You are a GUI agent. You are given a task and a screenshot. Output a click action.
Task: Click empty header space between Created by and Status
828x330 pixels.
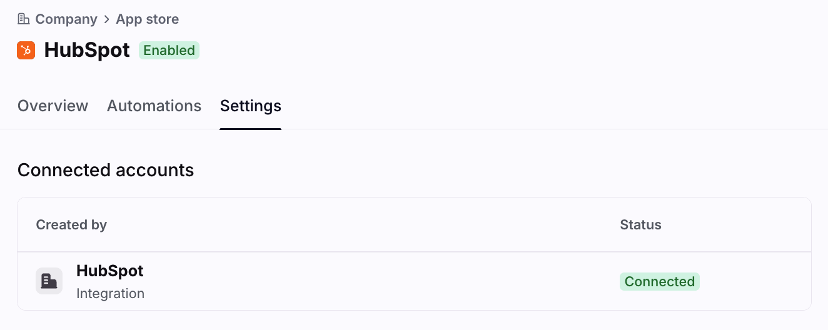[363, 225]
